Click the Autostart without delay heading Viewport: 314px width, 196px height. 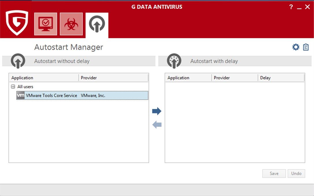[x=62, y=61]
